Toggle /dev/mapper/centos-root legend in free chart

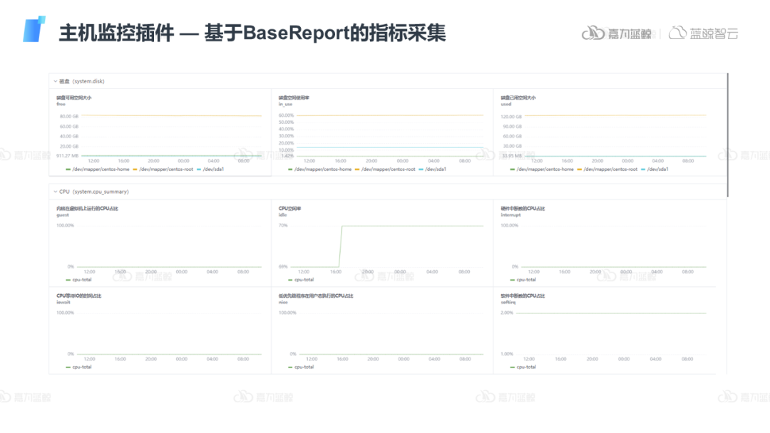(x=163, y=169)
